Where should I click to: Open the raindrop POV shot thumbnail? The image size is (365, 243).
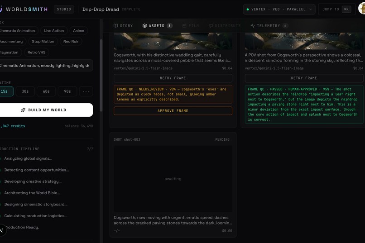coord(304,41)
